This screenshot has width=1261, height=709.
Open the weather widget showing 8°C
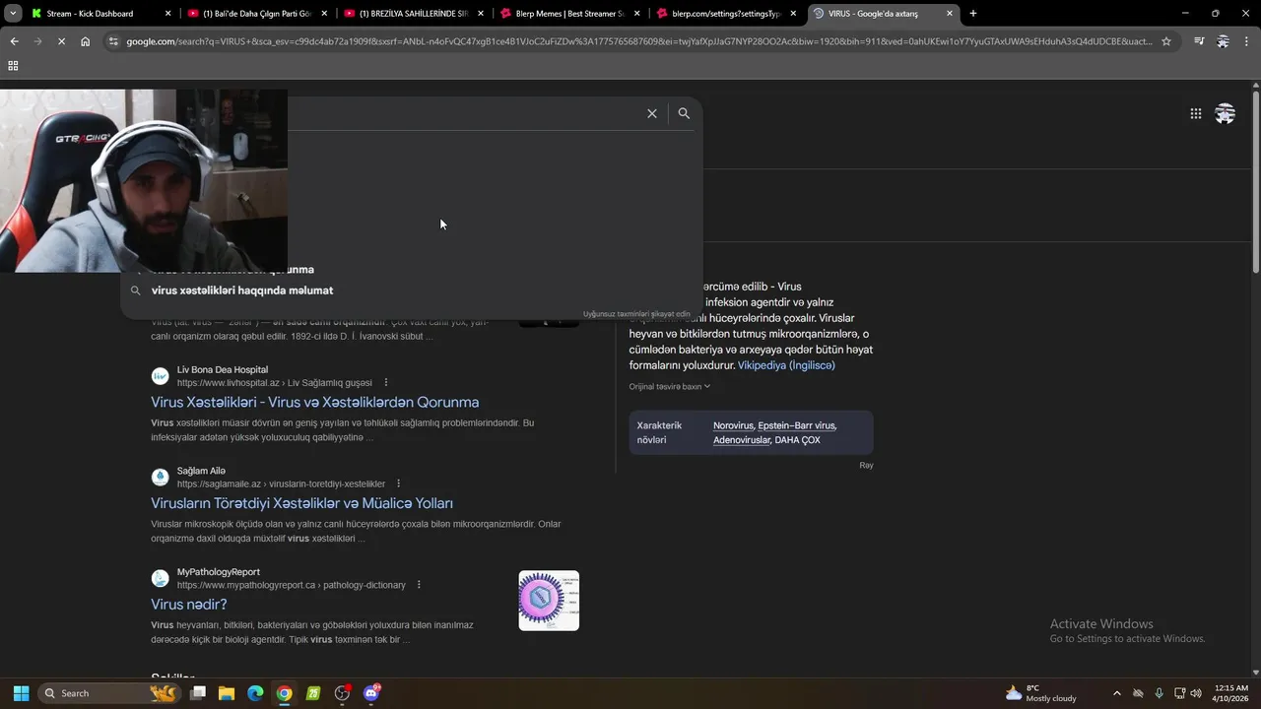[1040, 693]
